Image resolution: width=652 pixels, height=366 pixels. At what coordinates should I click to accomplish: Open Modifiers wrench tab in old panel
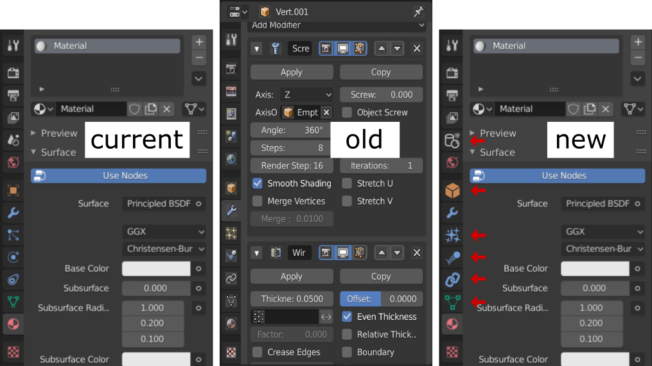tap(231, 210)
